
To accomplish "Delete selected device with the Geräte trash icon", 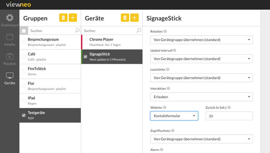I will point(125,18).
